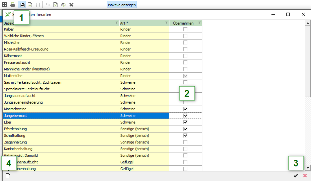Viewport: 311px width, 181px height.
Task: Open the Übernehmen column filter dropdown
Action: coord(199,23)
